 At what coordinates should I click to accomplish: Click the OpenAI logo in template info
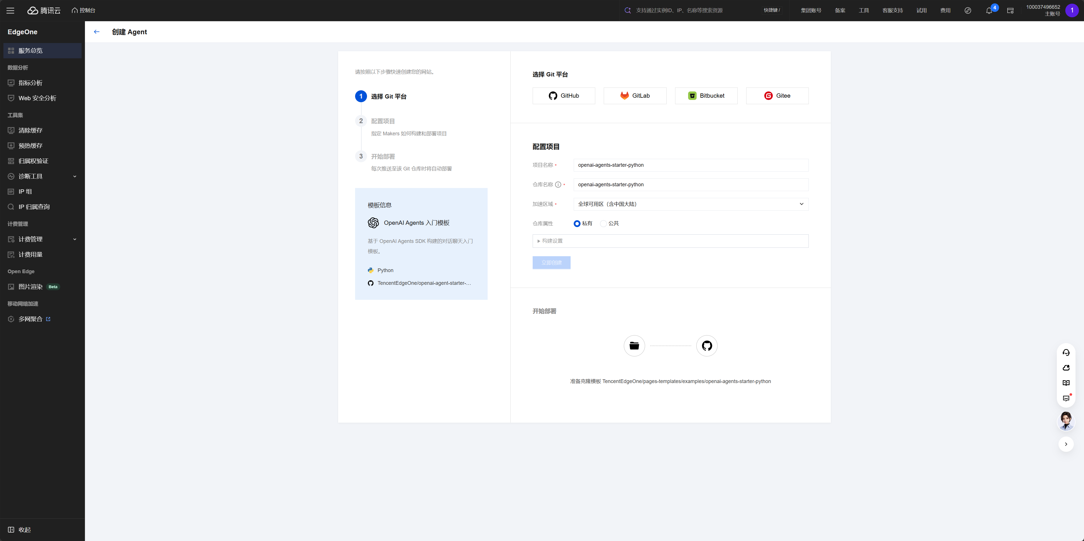point(373,223)
